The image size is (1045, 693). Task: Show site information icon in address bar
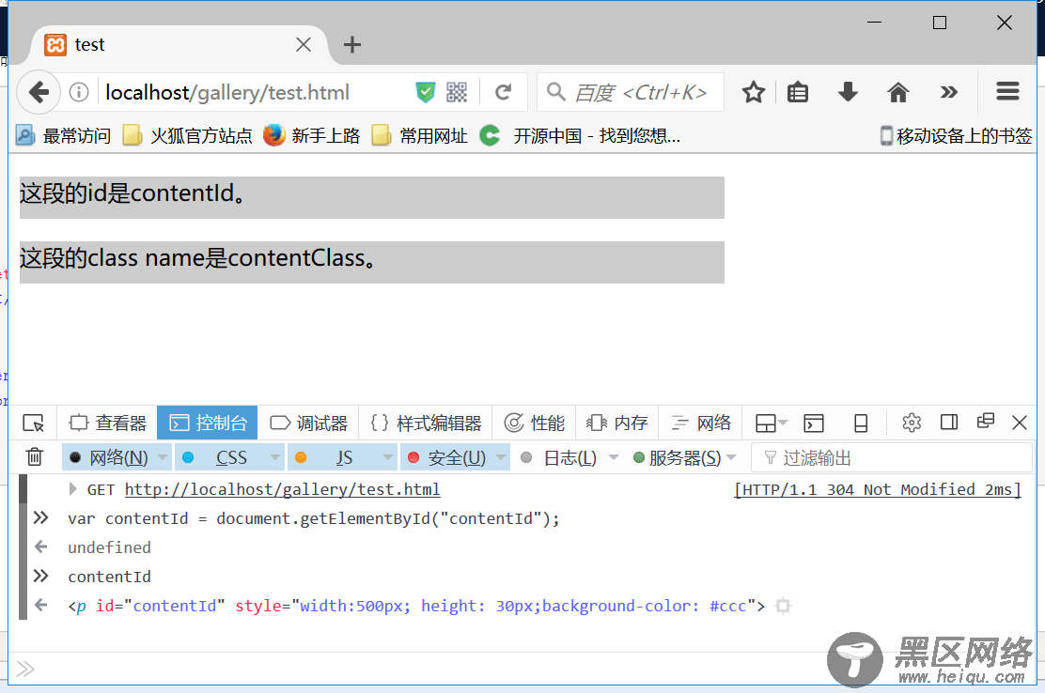click(x=79, y=92)
